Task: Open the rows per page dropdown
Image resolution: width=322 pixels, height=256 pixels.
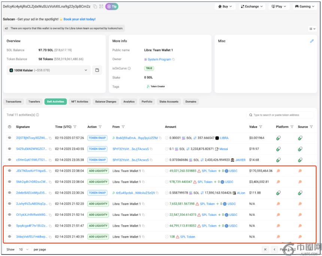Action: 23,249
